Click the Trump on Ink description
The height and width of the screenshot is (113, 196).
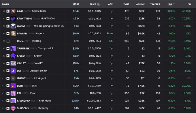[46, 48]
